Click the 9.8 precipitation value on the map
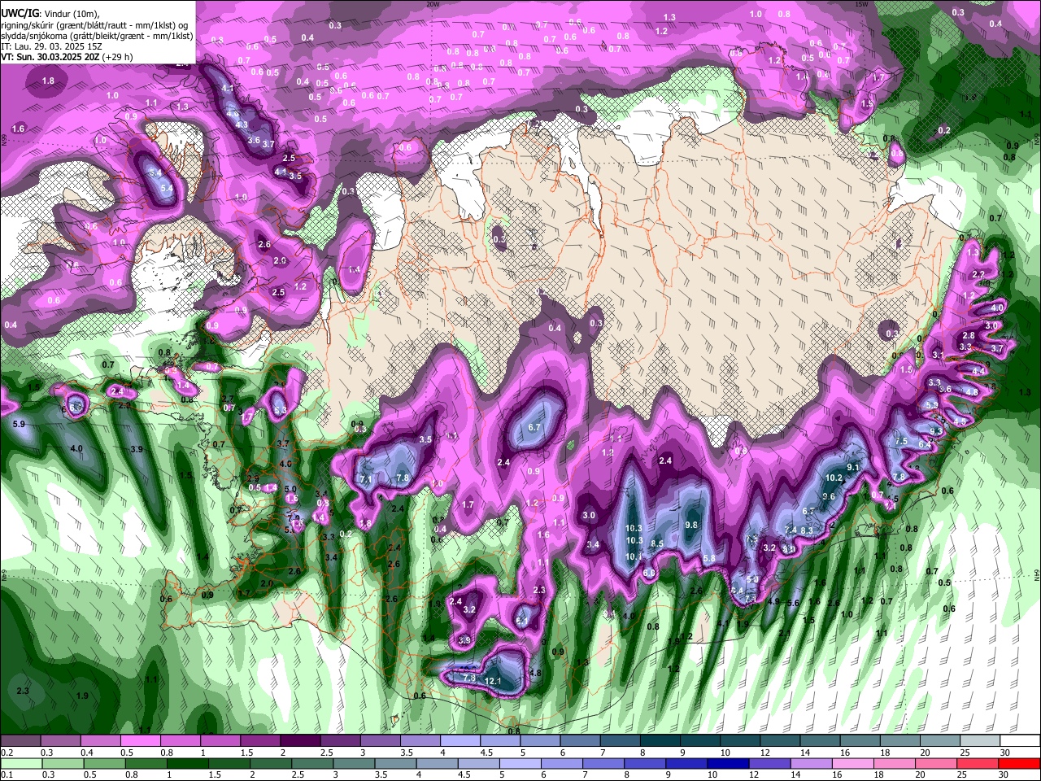1041x781 pixels. [691, 525]
